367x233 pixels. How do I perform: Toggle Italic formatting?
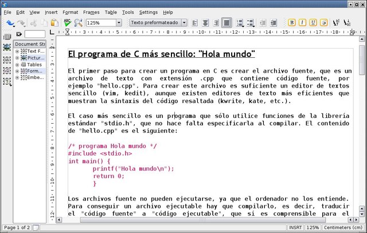[302, 23]
